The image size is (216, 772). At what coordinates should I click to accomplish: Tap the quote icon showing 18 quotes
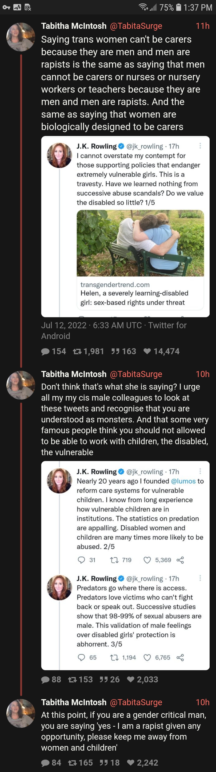pyautogui.click(x=104, y=762)
